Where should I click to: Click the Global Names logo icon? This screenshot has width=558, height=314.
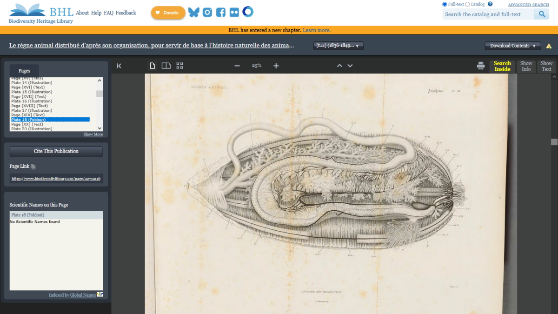(x=100, y=294)
